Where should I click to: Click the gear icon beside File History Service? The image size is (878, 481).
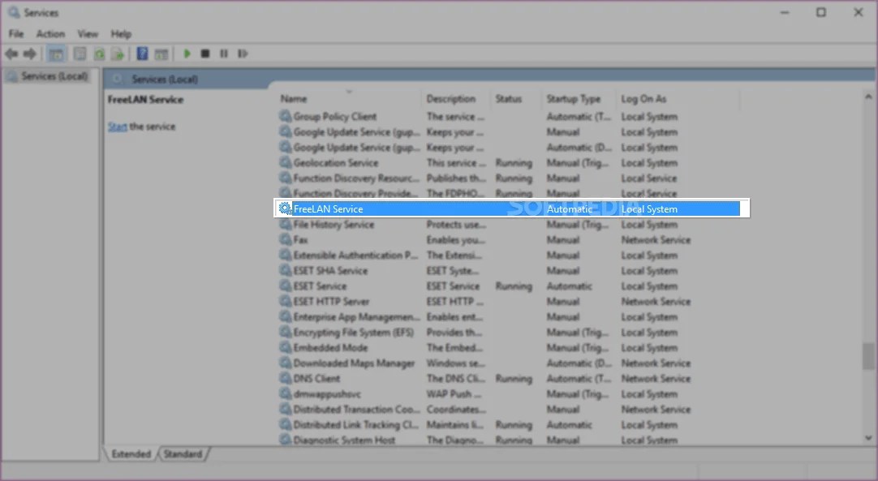coord(285,225)
